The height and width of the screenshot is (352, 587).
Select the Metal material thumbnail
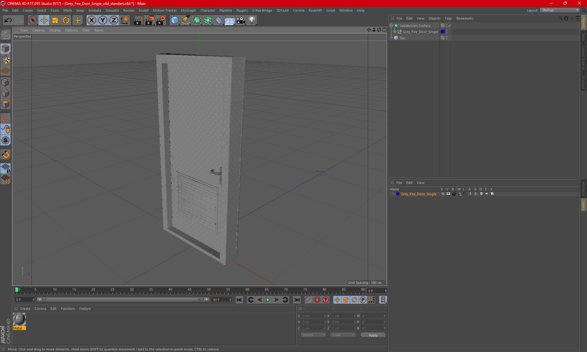19,320
